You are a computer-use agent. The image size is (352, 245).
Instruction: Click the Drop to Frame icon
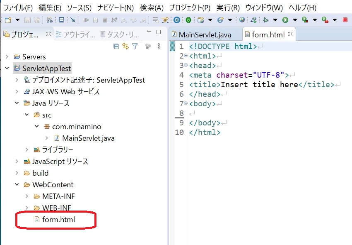coord(156,20)
